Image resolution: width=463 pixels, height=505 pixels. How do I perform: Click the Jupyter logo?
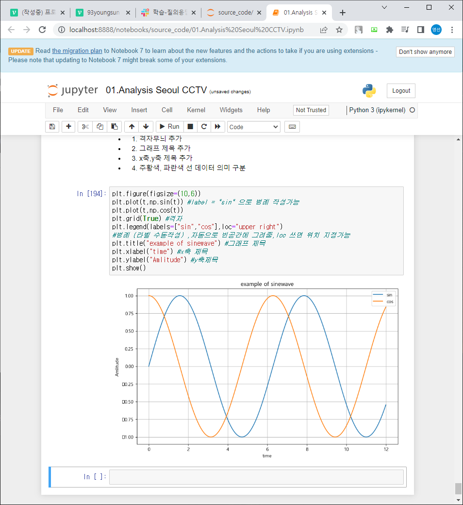73,90
